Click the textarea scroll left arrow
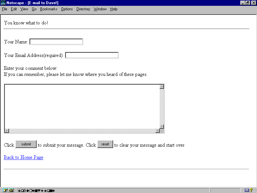The height and width of the screenshot is (193, 257). pyautogui.click(x=7, y=131)
